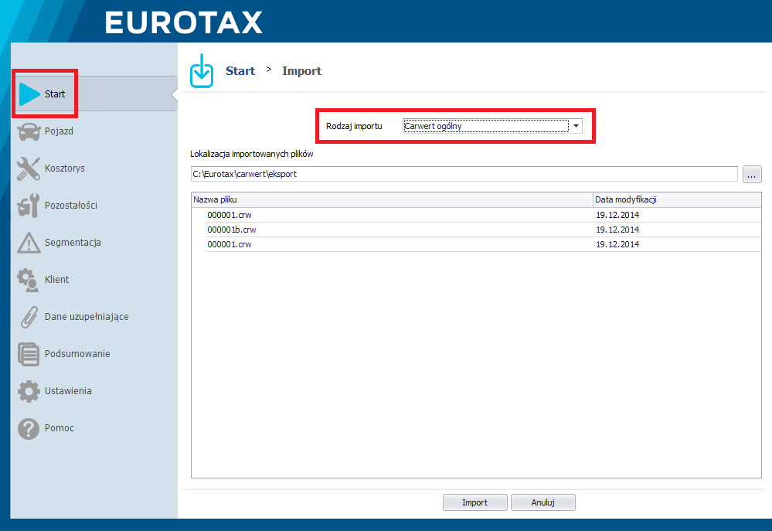The image size is (772, 531).
Task: Click the date in the 000001b.crw row
Action: pos(617,230)
